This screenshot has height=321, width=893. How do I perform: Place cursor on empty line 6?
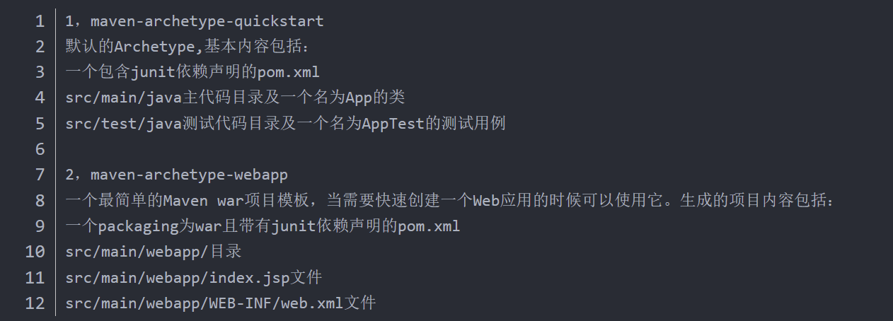(425, 149)
